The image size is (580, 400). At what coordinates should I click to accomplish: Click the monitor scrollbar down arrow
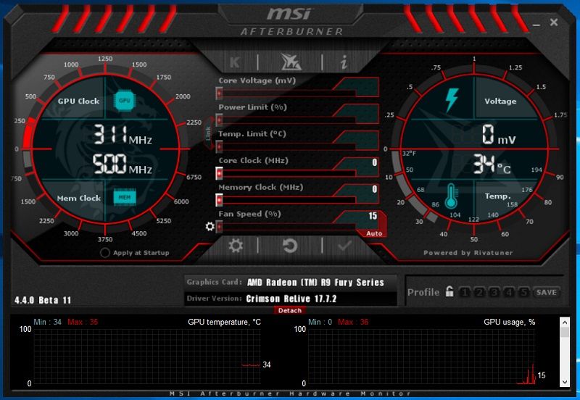(x=565, y=382)
